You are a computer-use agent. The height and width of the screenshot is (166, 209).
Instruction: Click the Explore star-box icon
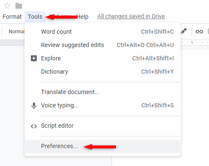pos(34,58)
